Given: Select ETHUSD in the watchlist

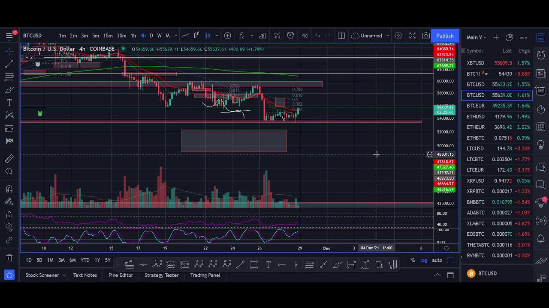Looking at the screenshot, I should click(497, 116).
